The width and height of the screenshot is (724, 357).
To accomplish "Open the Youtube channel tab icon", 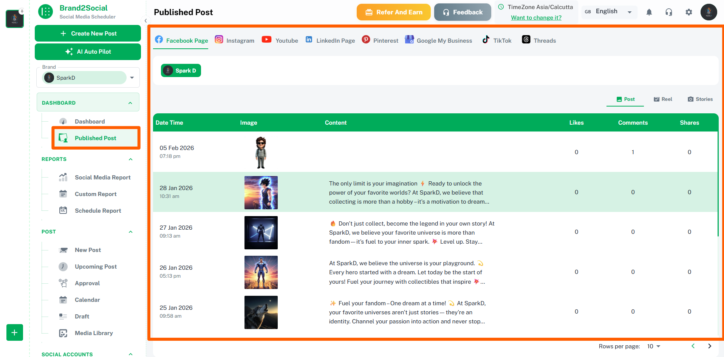I will [x=266, y=39].
